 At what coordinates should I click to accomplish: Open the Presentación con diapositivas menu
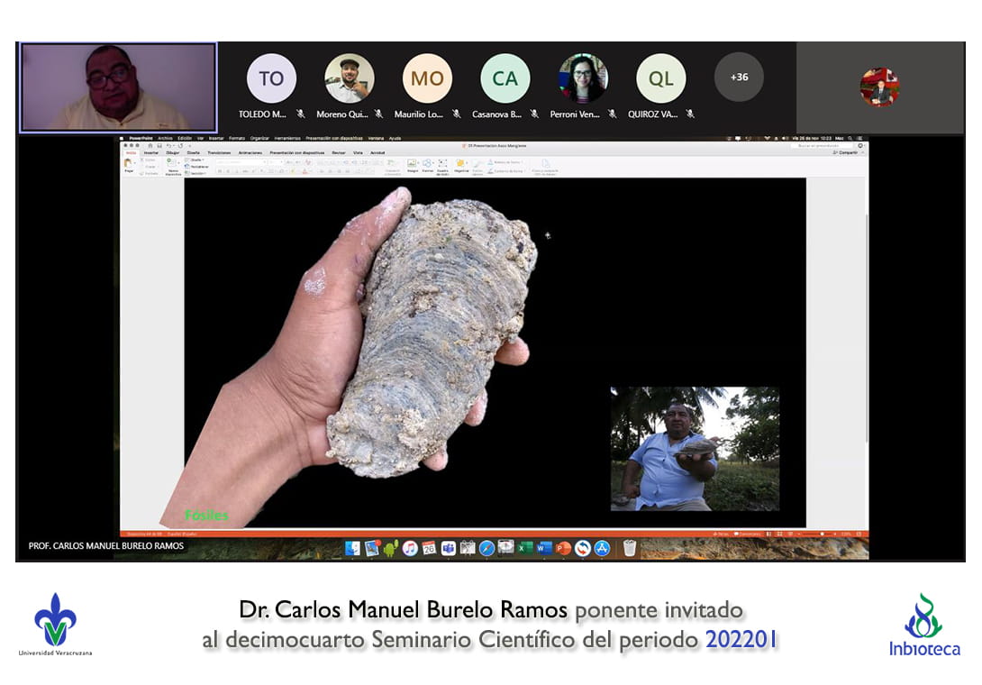coord(332,138)
